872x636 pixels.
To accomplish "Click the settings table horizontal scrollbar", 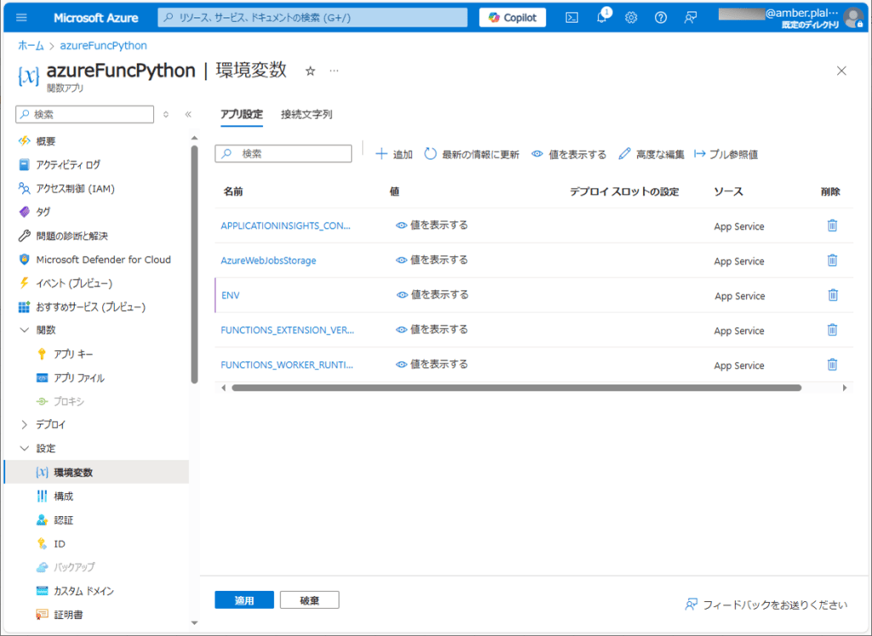I will [x=517, y=388].
